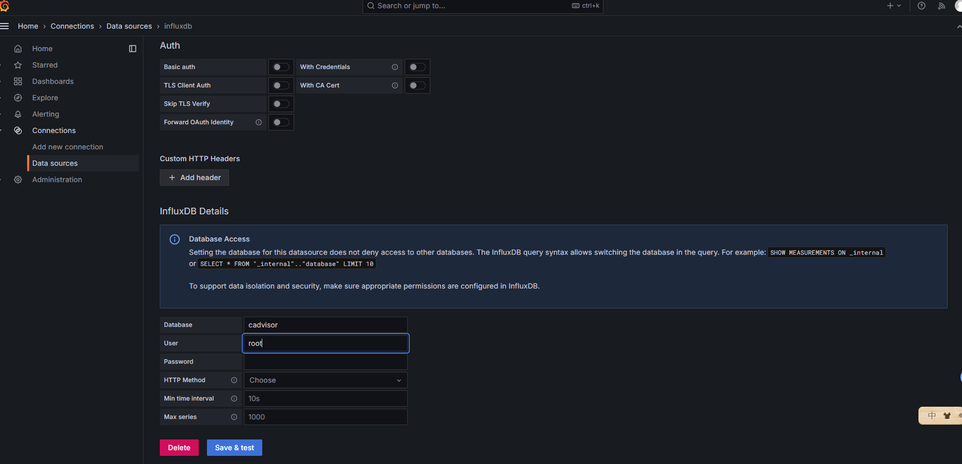Open Dashboards in the sidebar
Image resolution: width=962 pixels, height=464 pixels.
53,81
